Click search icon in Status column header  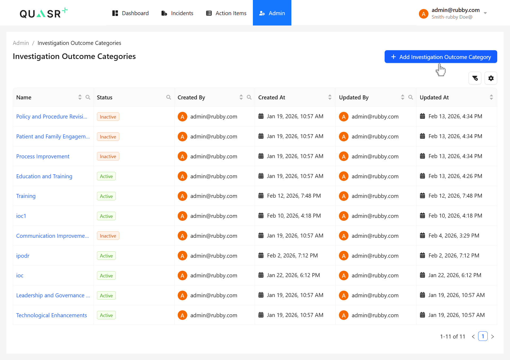click(168, 97)
